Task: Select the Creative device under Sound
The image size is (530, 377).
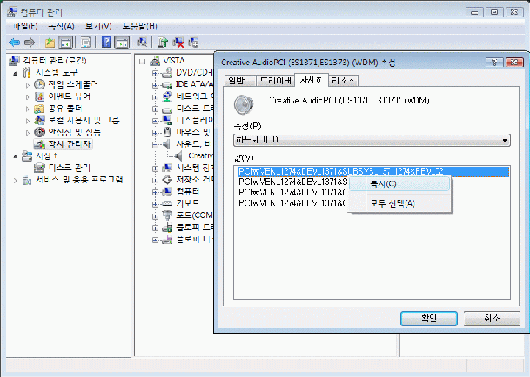Action: 200,155
